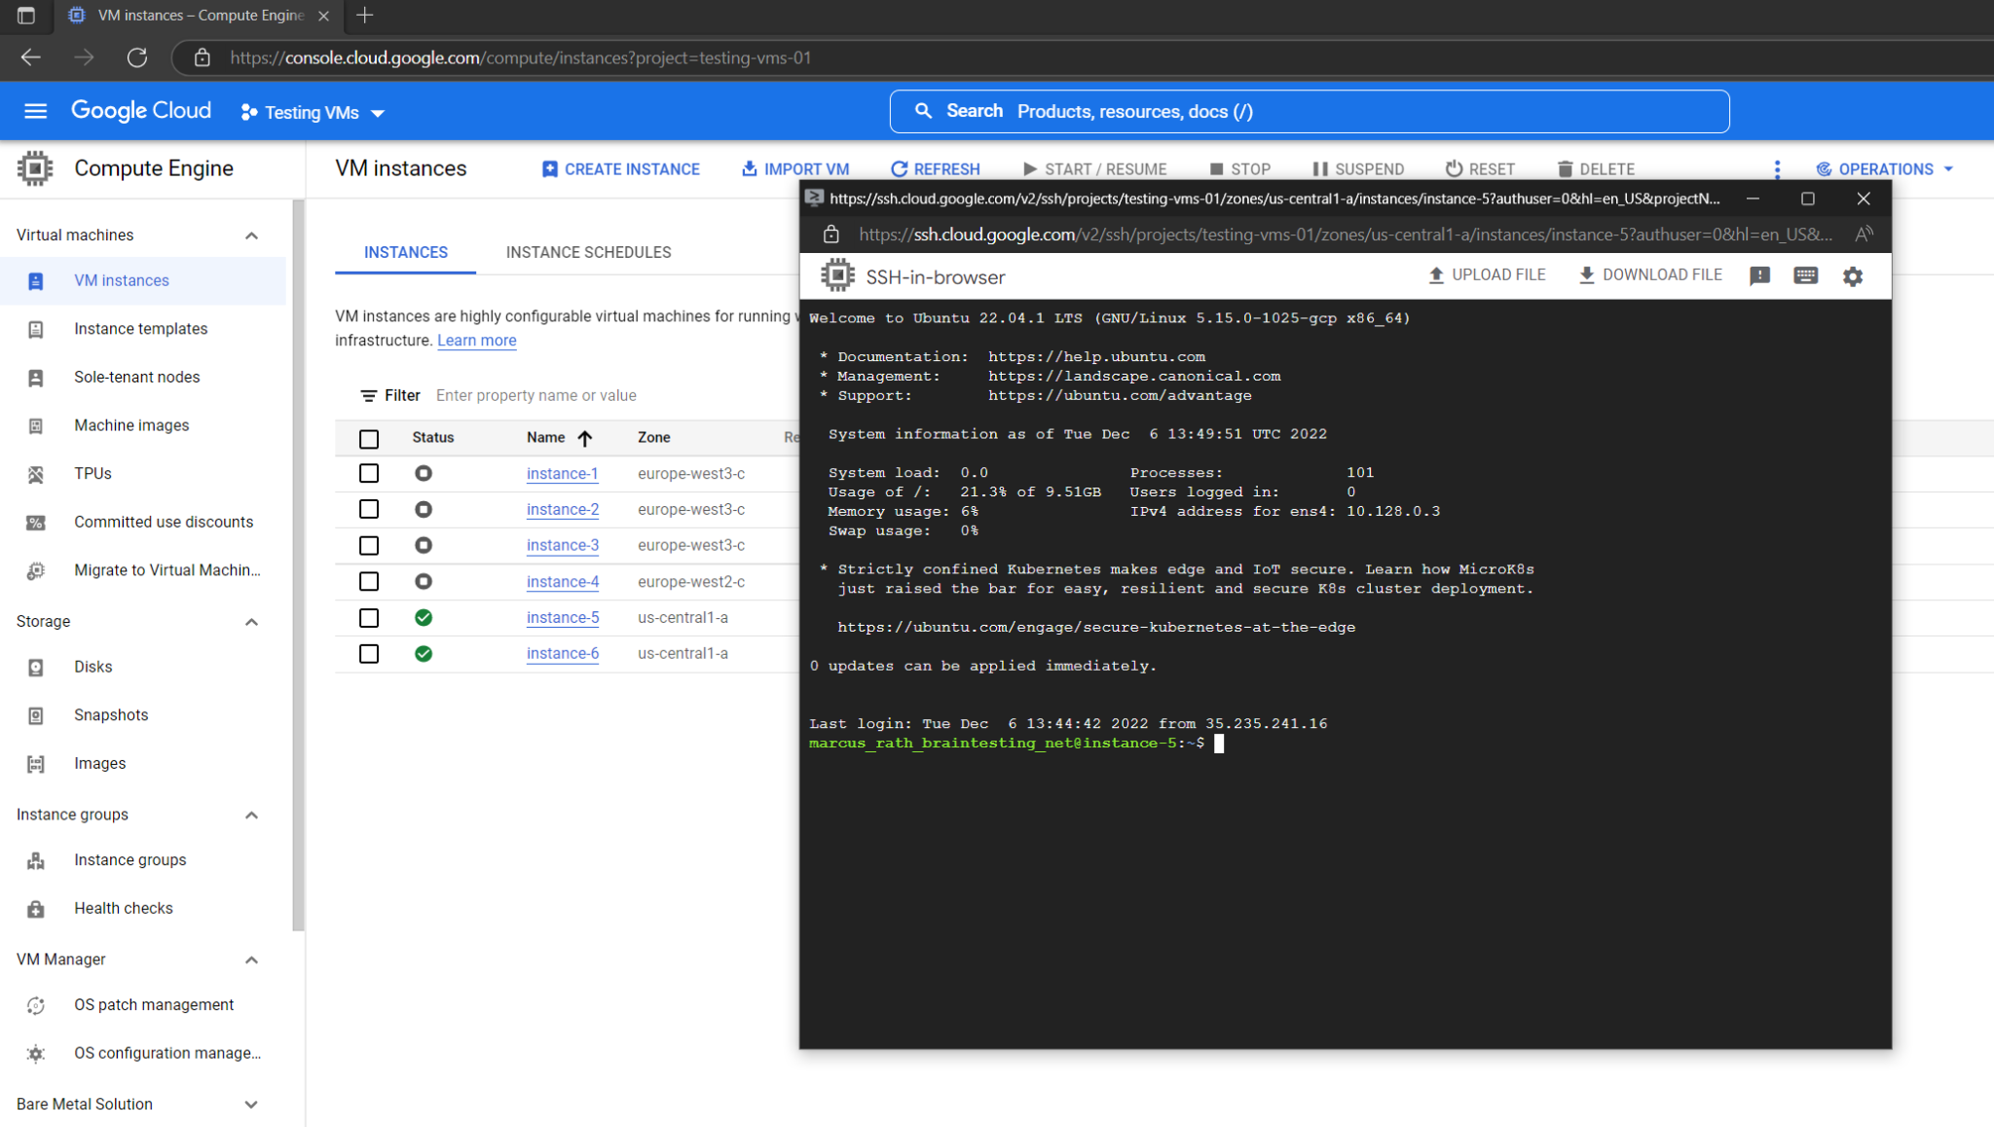The image size is (1994, 1127).
Task: Open the TPUs page from sidebar
Action: point(92,473)
